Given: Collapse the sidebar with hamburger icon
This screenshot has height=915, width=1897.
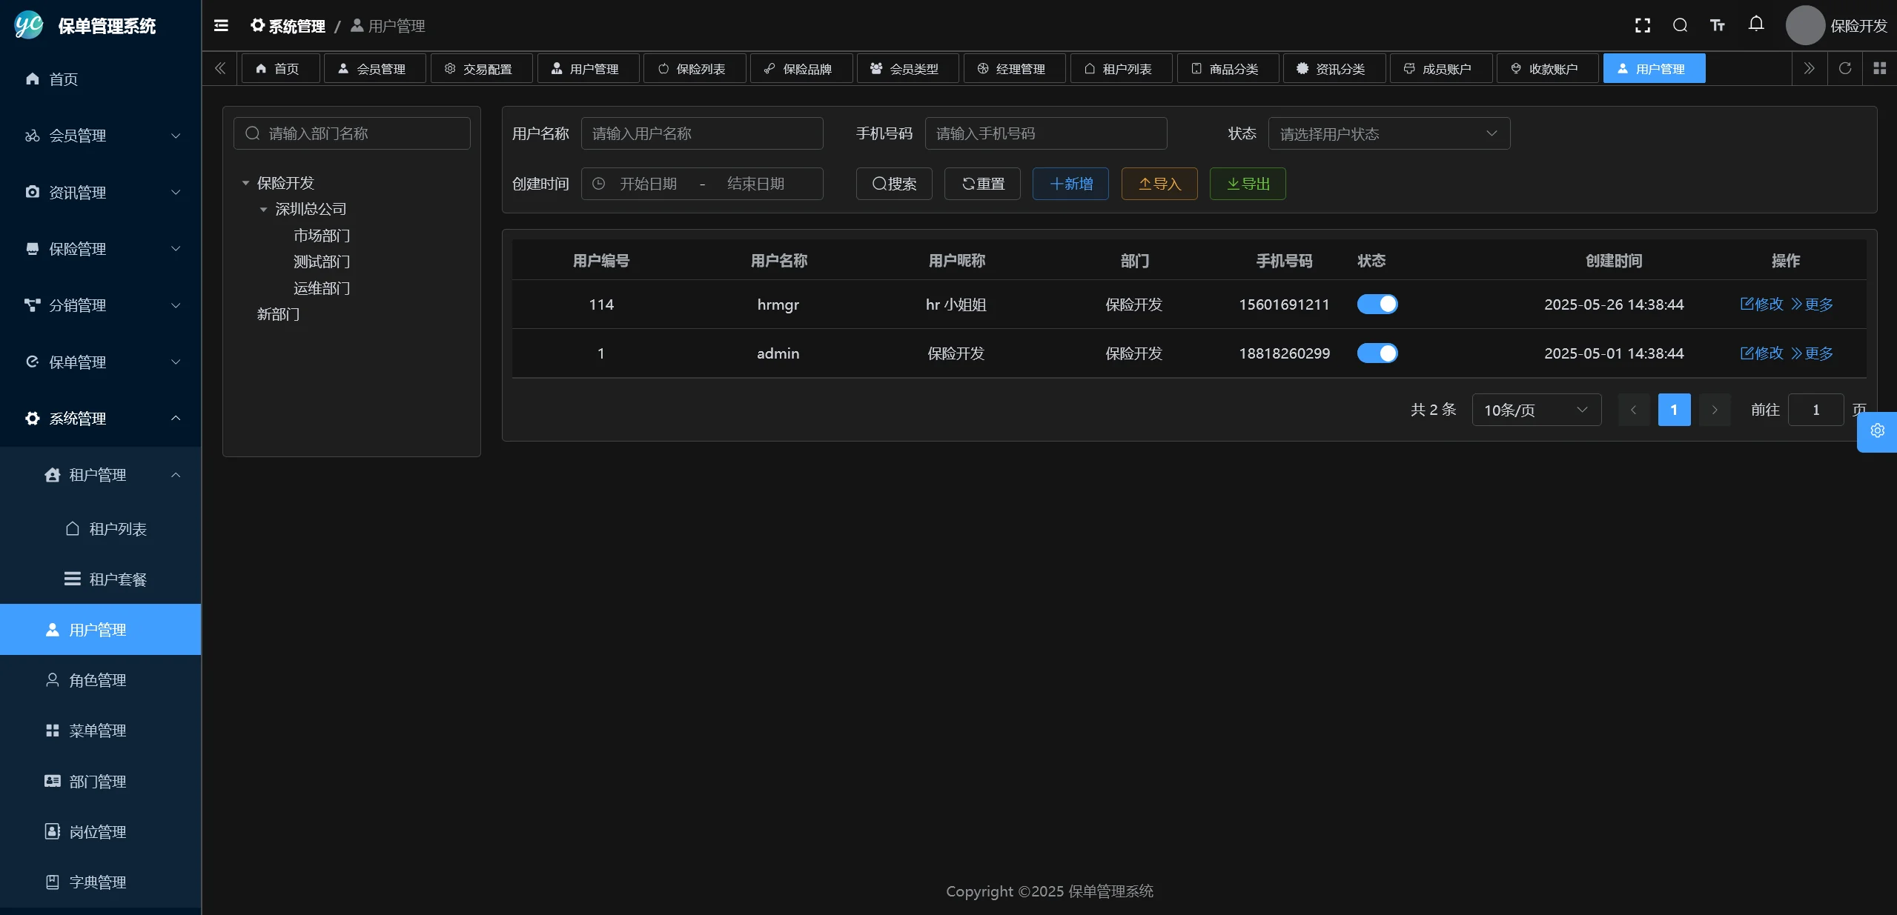Looking at the screenshot, I should (x=221, y=26).
